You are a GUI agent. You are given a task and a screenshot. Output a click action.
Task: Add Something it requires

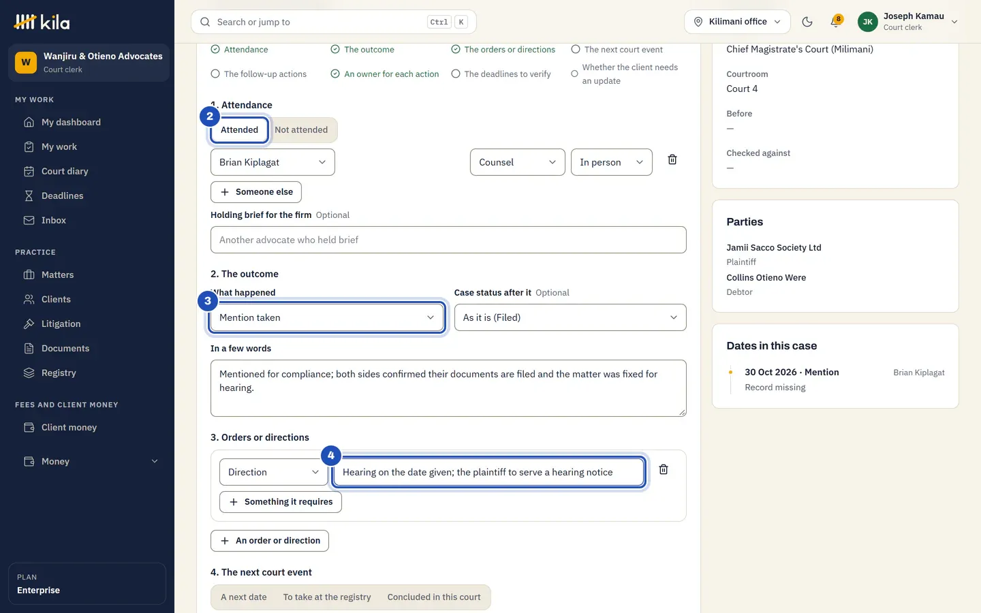pos(281,502)
